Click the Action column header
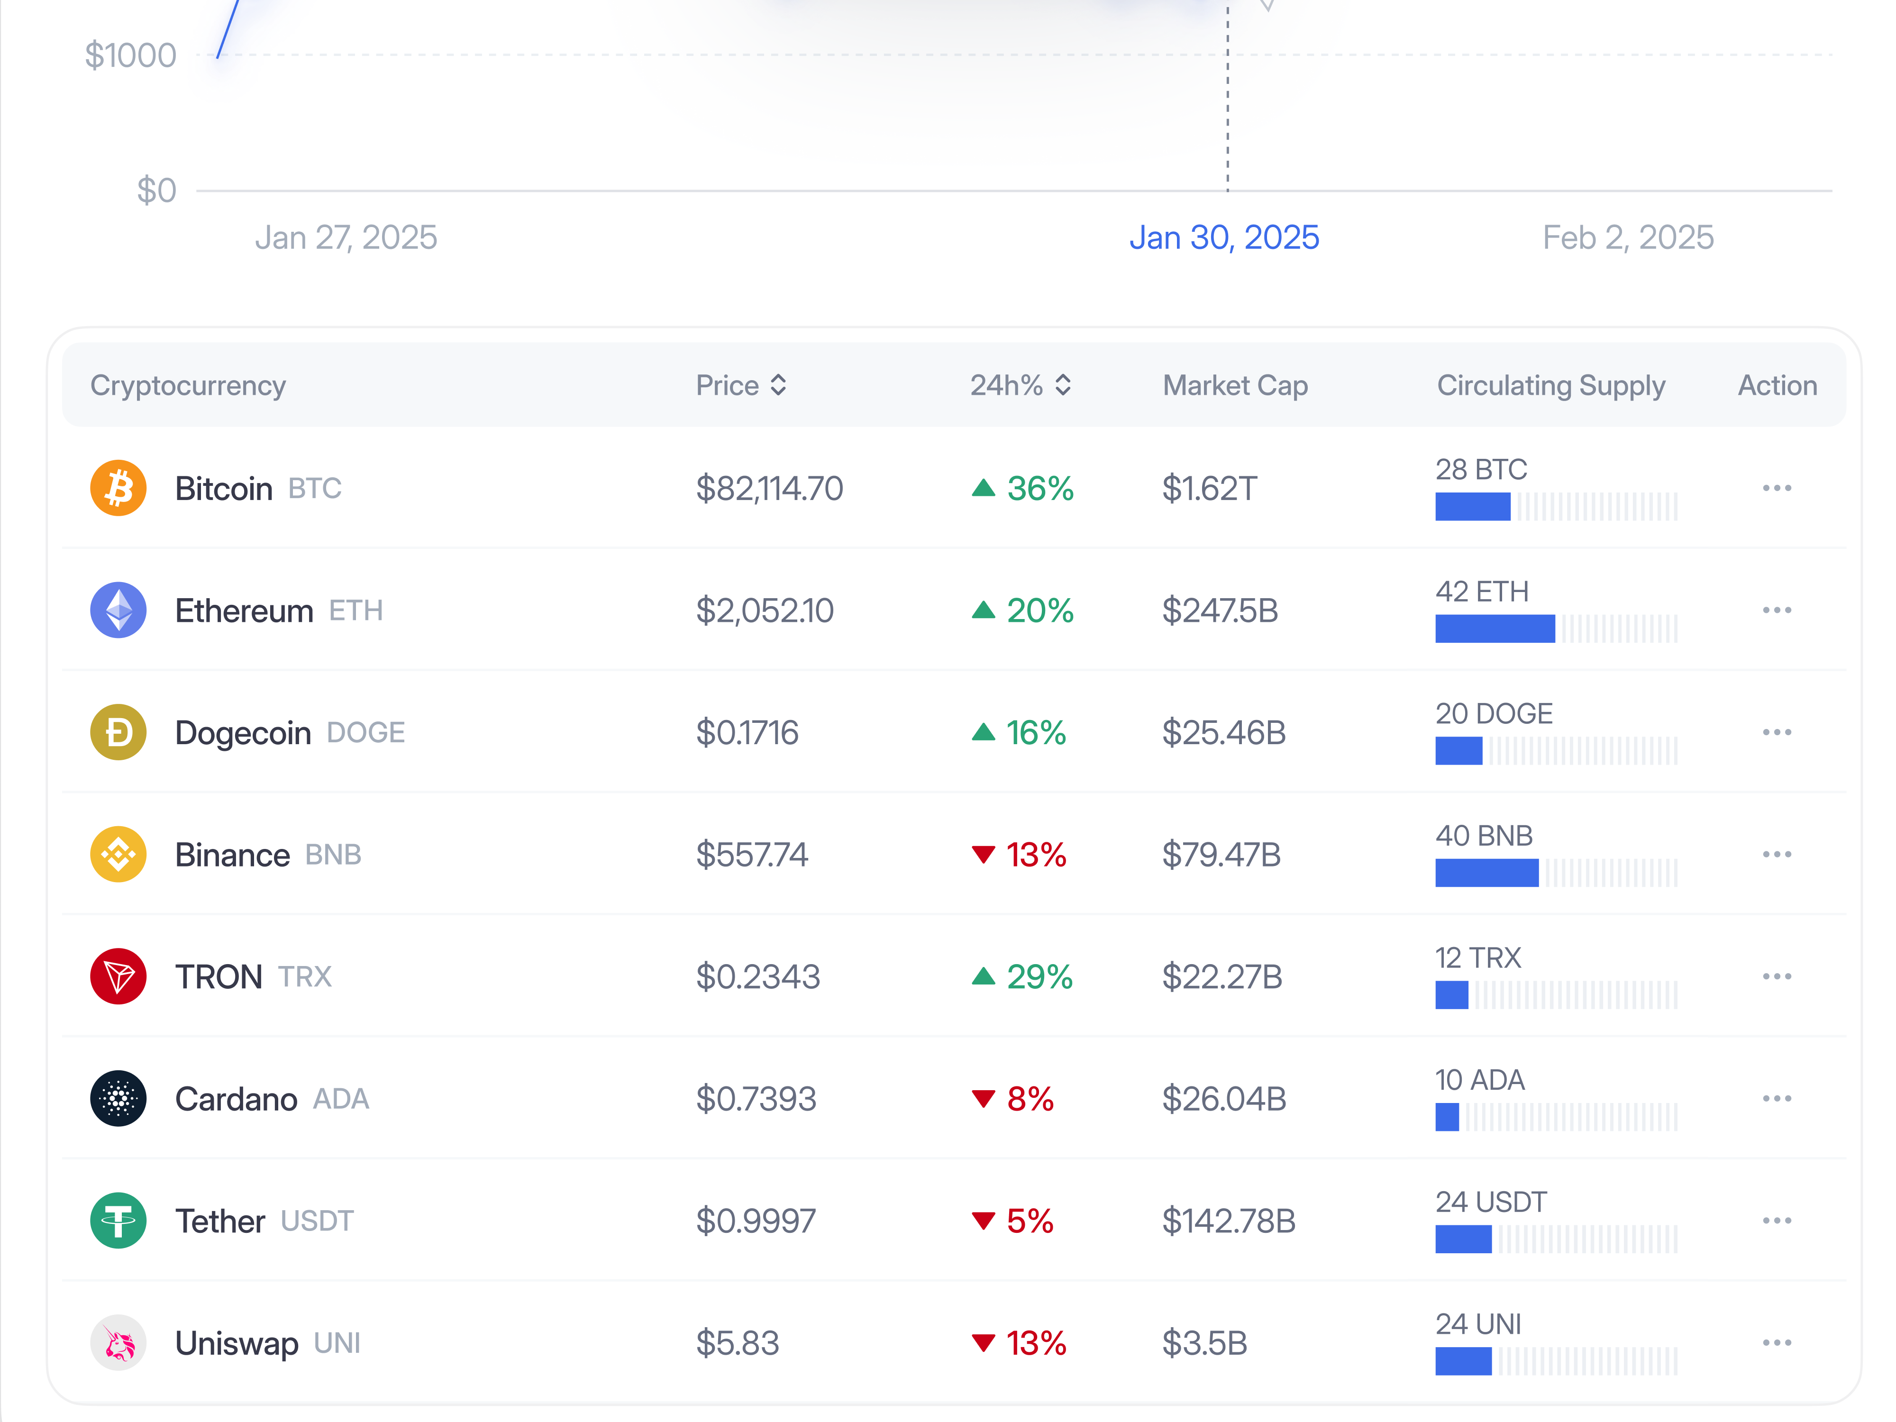1896x1422 pixels. pyautogui.click(x=1777, y=386)
